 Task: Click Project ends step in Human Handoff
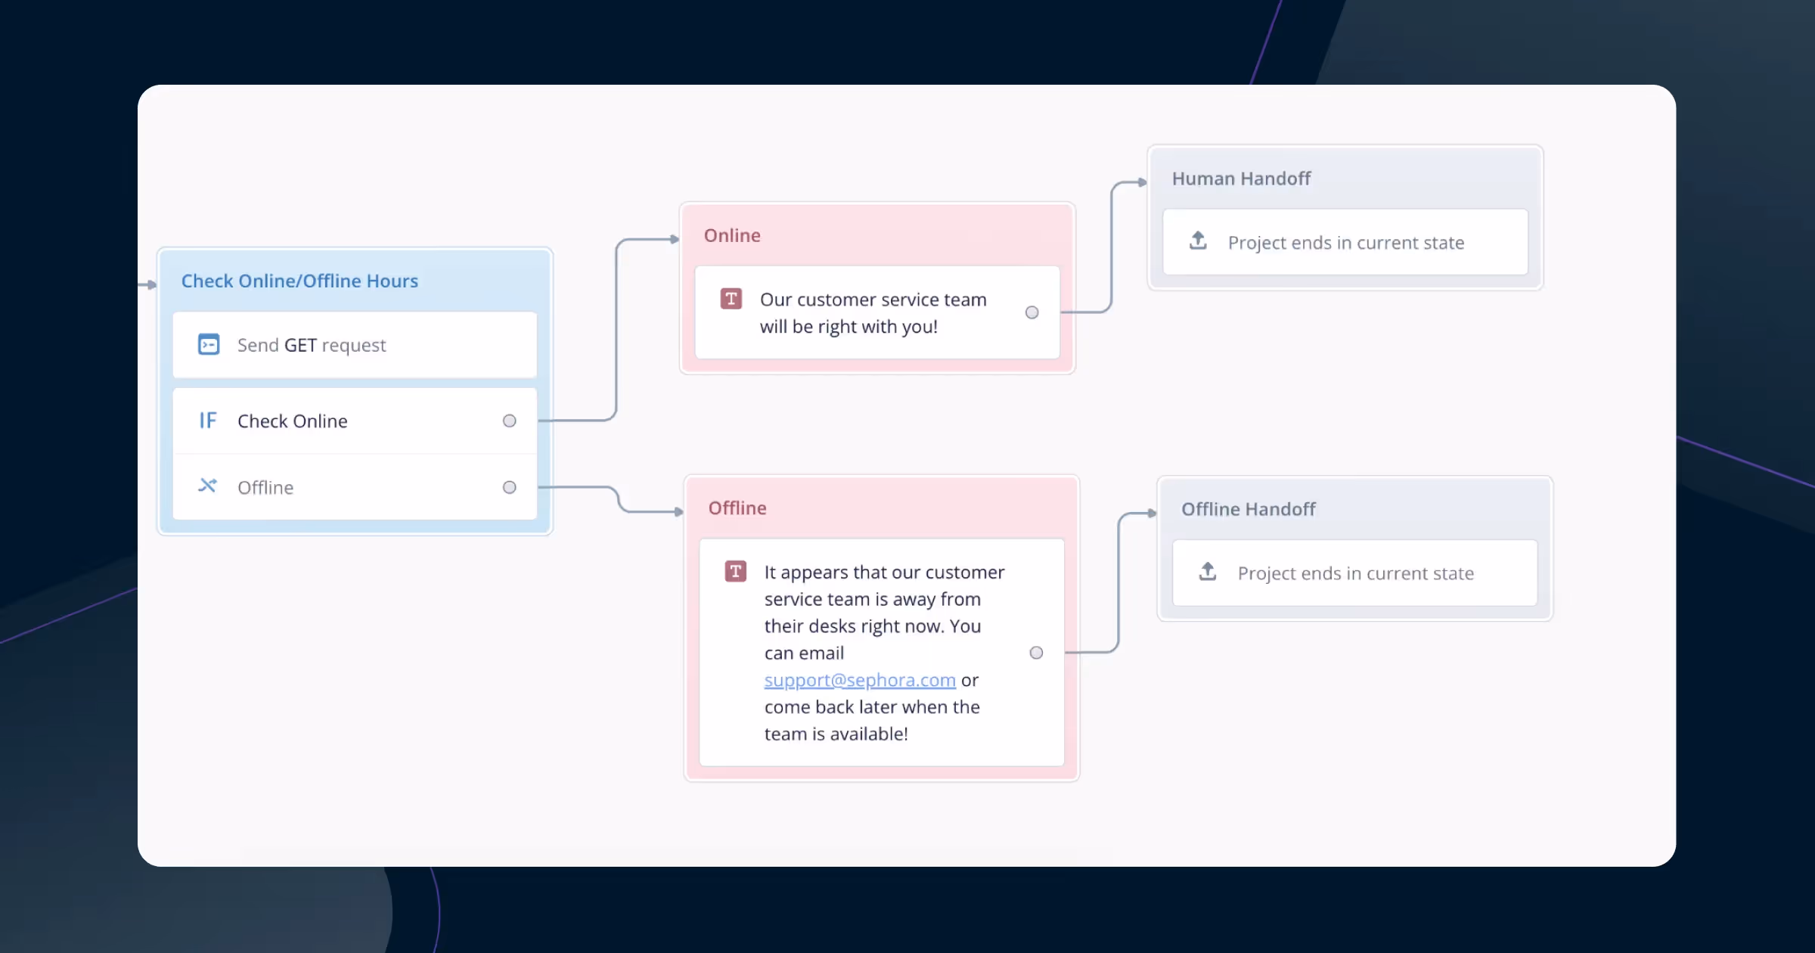[1345, 242]
